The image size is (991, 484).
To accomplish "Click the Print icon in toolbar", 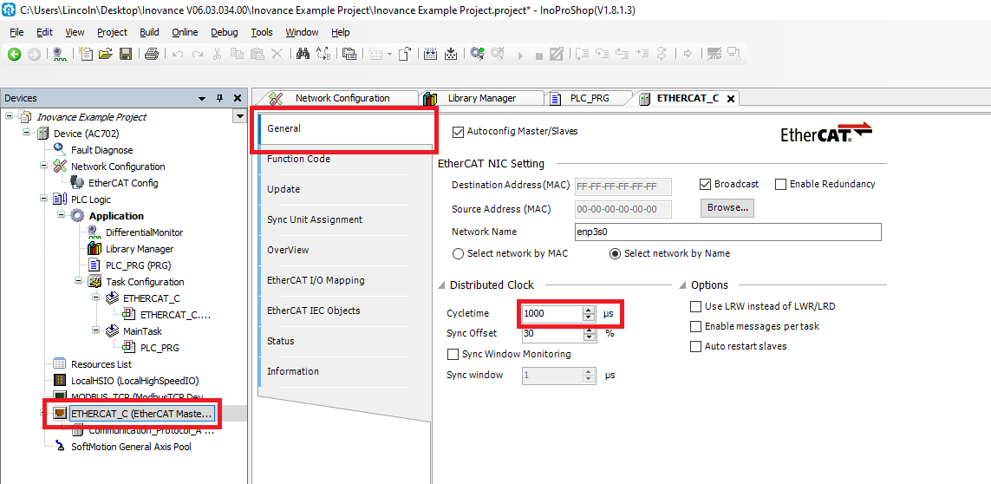I will tap(151, 54).
